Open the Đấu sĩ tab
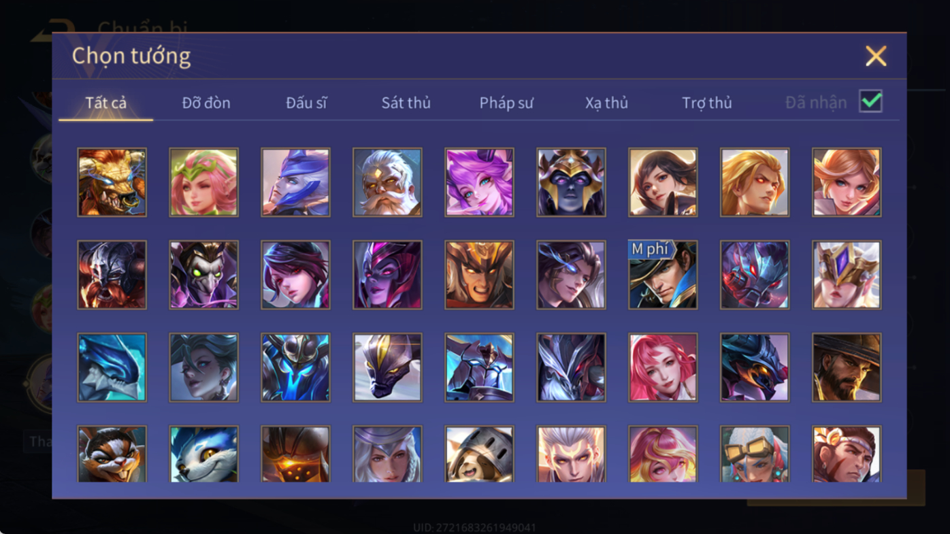 pos(306,103)
